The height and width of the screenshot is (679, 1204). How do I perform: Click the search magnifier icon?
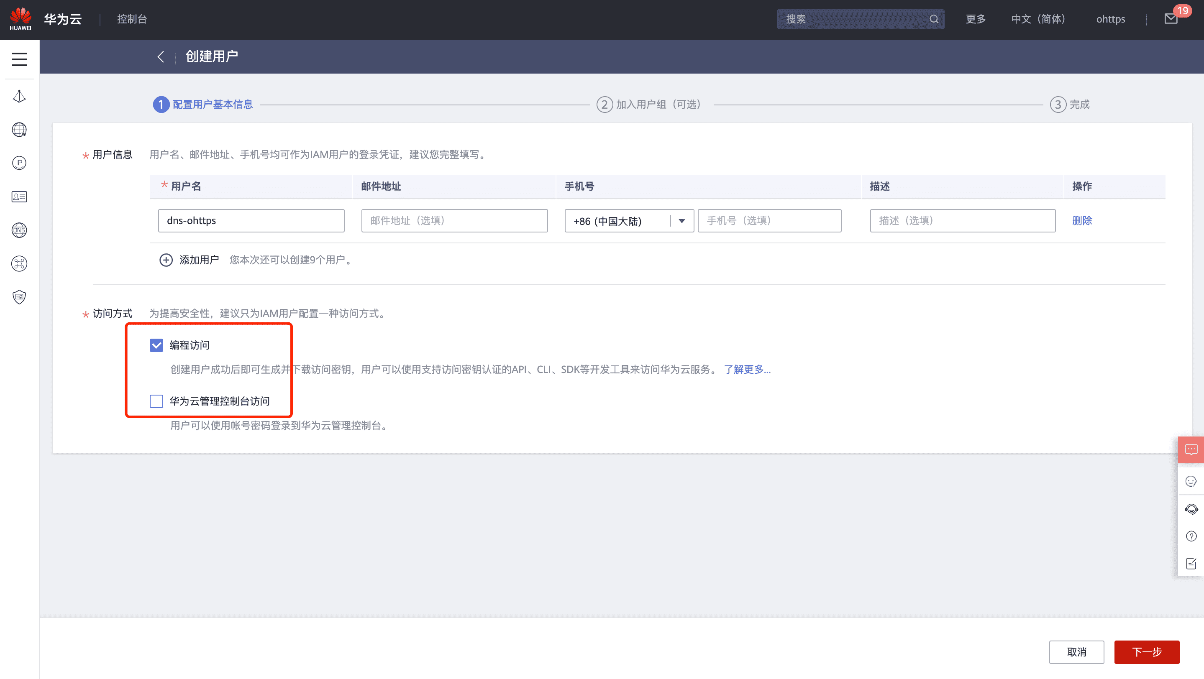click(934, 19)
